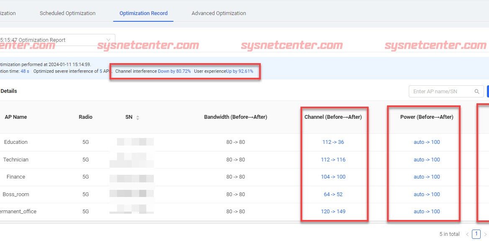Click Education power change auto -> 100

tap(427, 142)
